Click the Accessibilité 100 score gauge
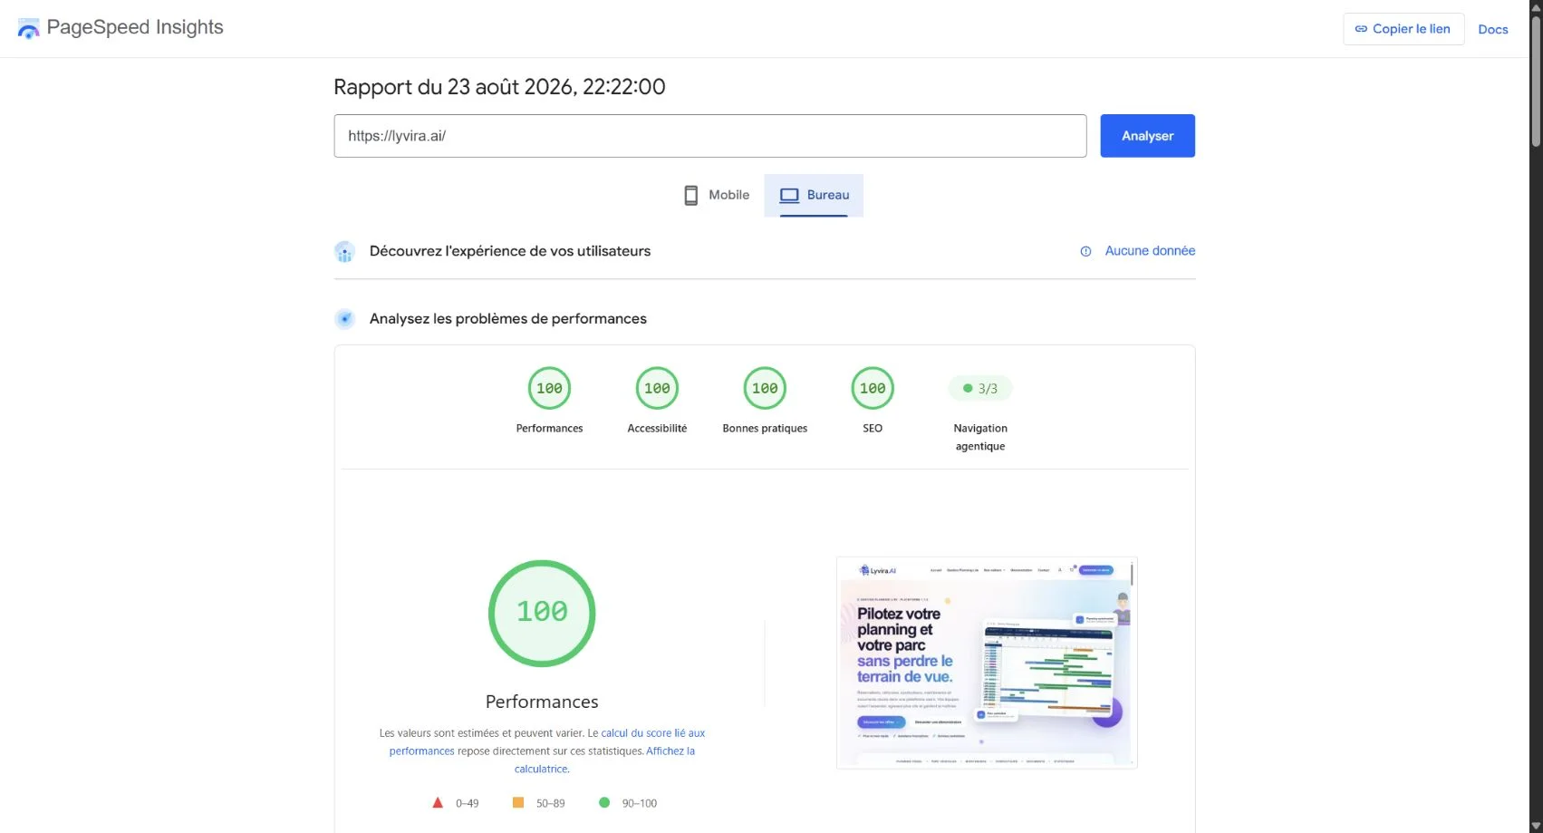Image resolution: width=1543 pixels, height=833 pixels. coord(657,388)
